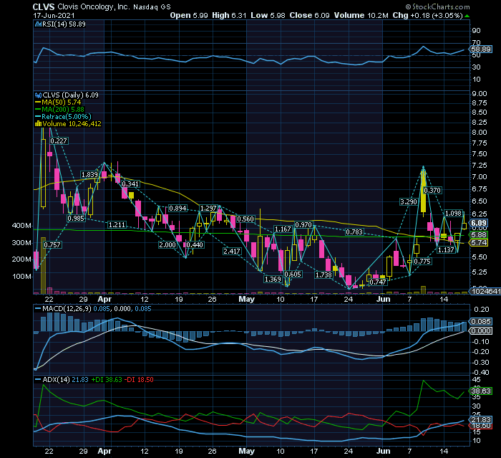This screenshot has width=501, height=458.
Task: Click the 1.211 retracement label
Action: [117, 224]
